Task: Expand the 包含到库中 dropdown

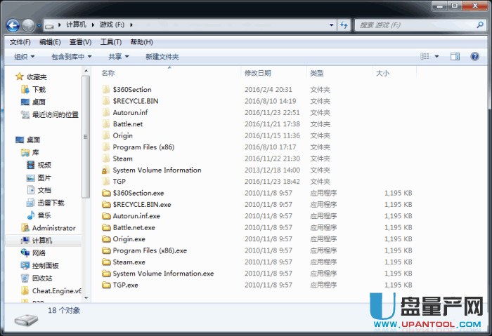Action: pos(72,57)
